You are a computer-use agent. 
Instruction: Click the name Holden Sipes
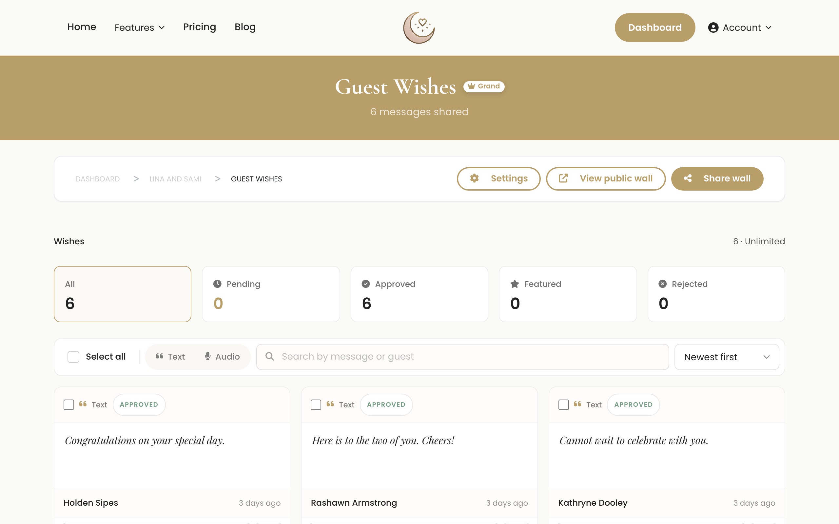tap(91, 503)
